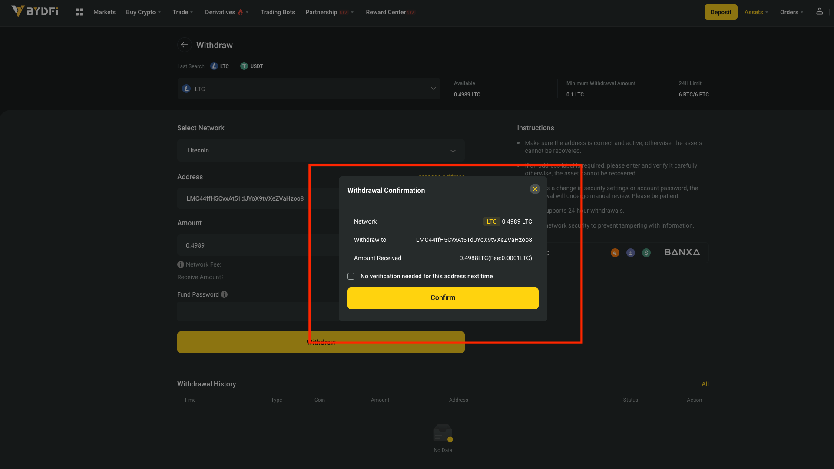Open Buy Crypto dropdown menu
This screenshot has width=834, height=469.
point(143,12)
